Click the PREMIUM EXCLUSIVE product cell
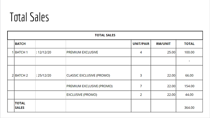Image resolution: width=210 pixels, height=118 pixels. click(x=98, y=52)
